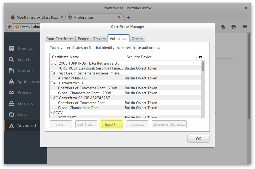Viewport: 255px width, 169px height.
Task: Sort by Security Device column header
Action: (x=160, y=57)
